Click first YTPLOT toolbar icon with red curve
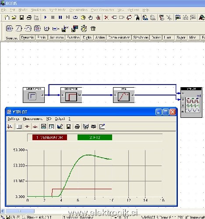Image resolution: width=205 pixels, height=219 pixels. [10, 127]
